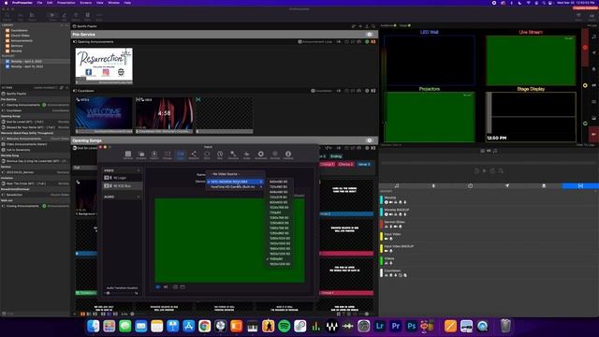Open the View menu in menu bar
Image resolution: width=599 pixels, height=337 pixels.
pyautogui.click(x=100, y=3)
